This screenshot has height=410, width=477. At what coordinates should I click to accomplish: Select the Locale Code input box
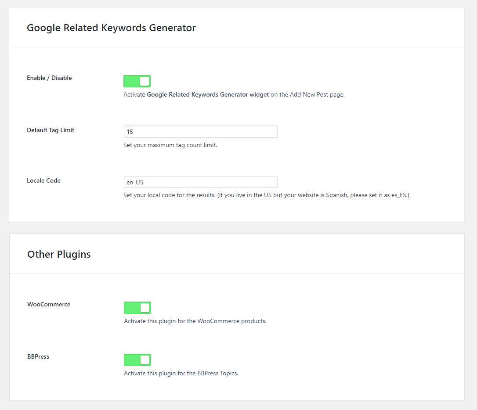click(200, 182)
